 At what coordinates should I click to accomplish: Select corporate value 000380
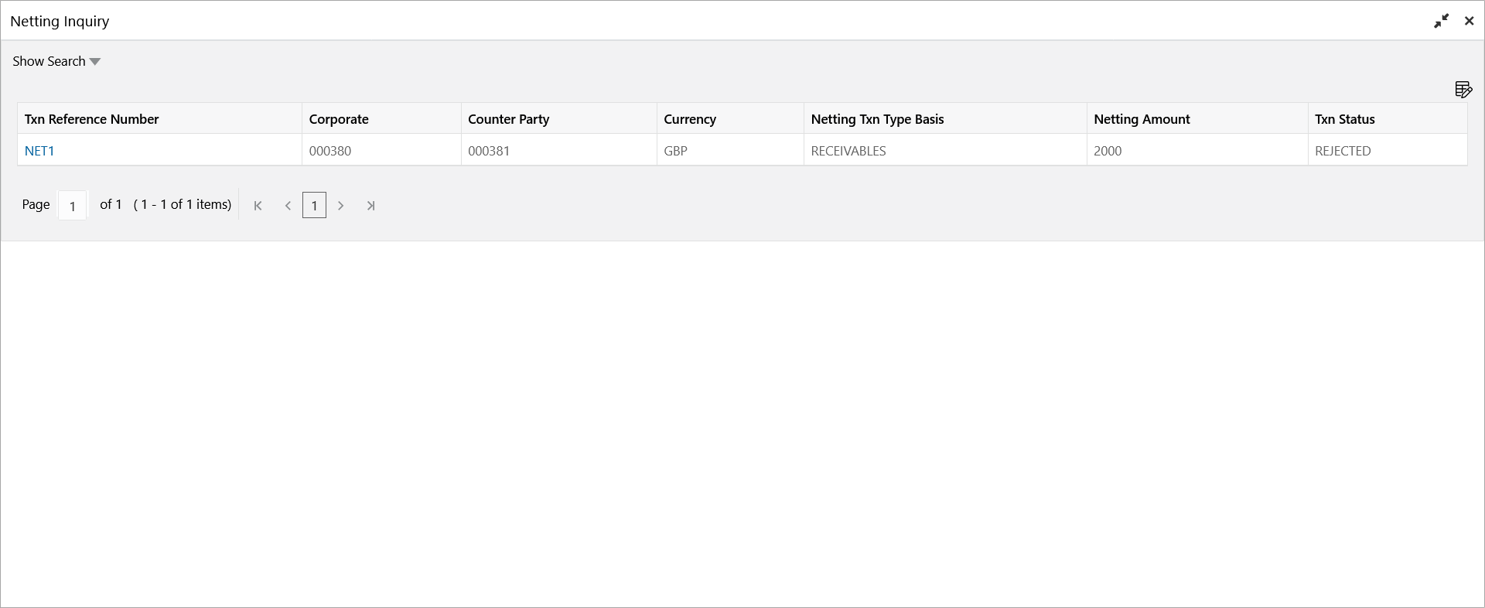[381, 150]
